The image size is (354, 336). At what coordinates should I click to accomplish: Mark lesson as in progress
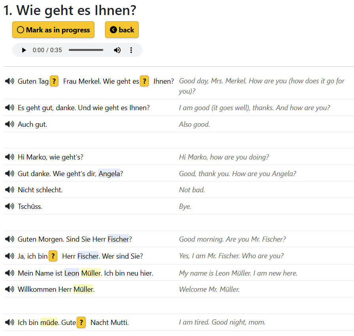pos(53,30)
